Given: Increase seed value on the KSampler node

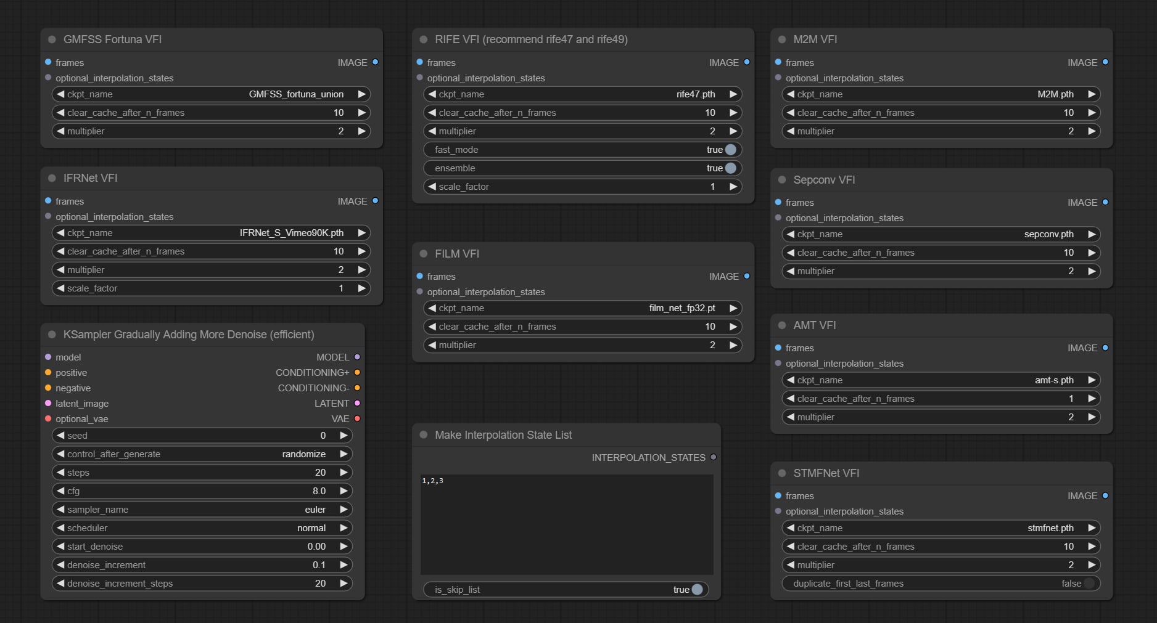Looking at the screenshot, I should coord(344,436).
